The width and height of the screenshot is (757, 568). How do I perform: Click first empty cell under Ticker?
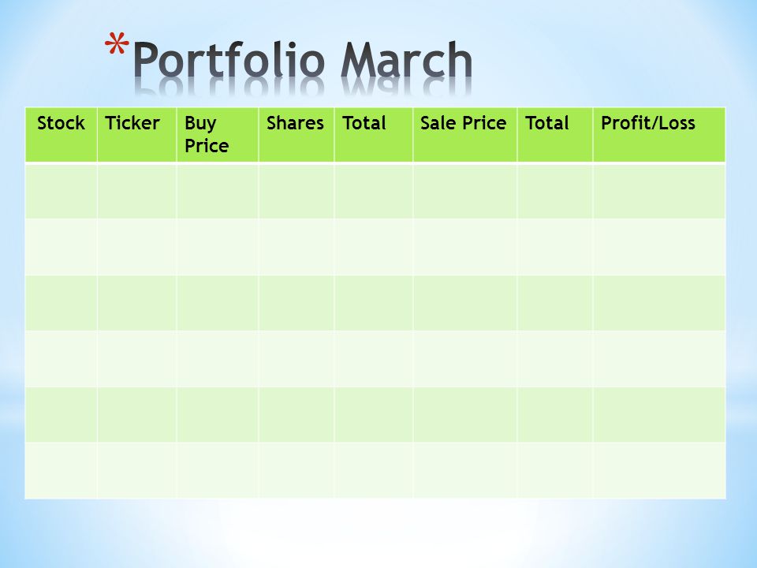pos(136,191)
